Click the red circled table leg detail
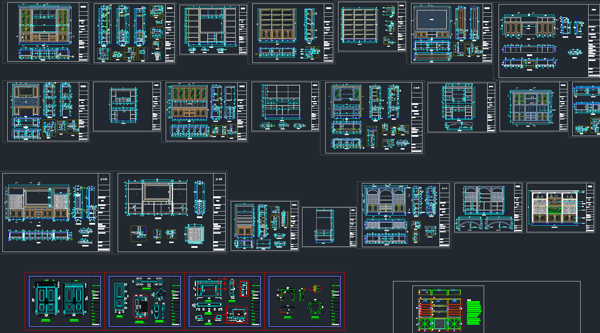 click(x=316, y=288)
